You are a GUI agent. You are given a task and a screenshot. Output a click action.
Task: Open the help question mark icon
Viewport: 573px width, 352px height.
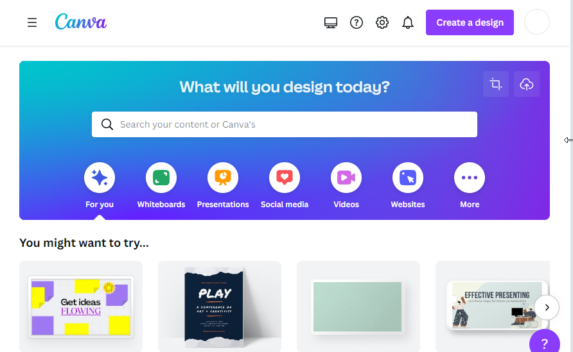click(x=357, y=22)
